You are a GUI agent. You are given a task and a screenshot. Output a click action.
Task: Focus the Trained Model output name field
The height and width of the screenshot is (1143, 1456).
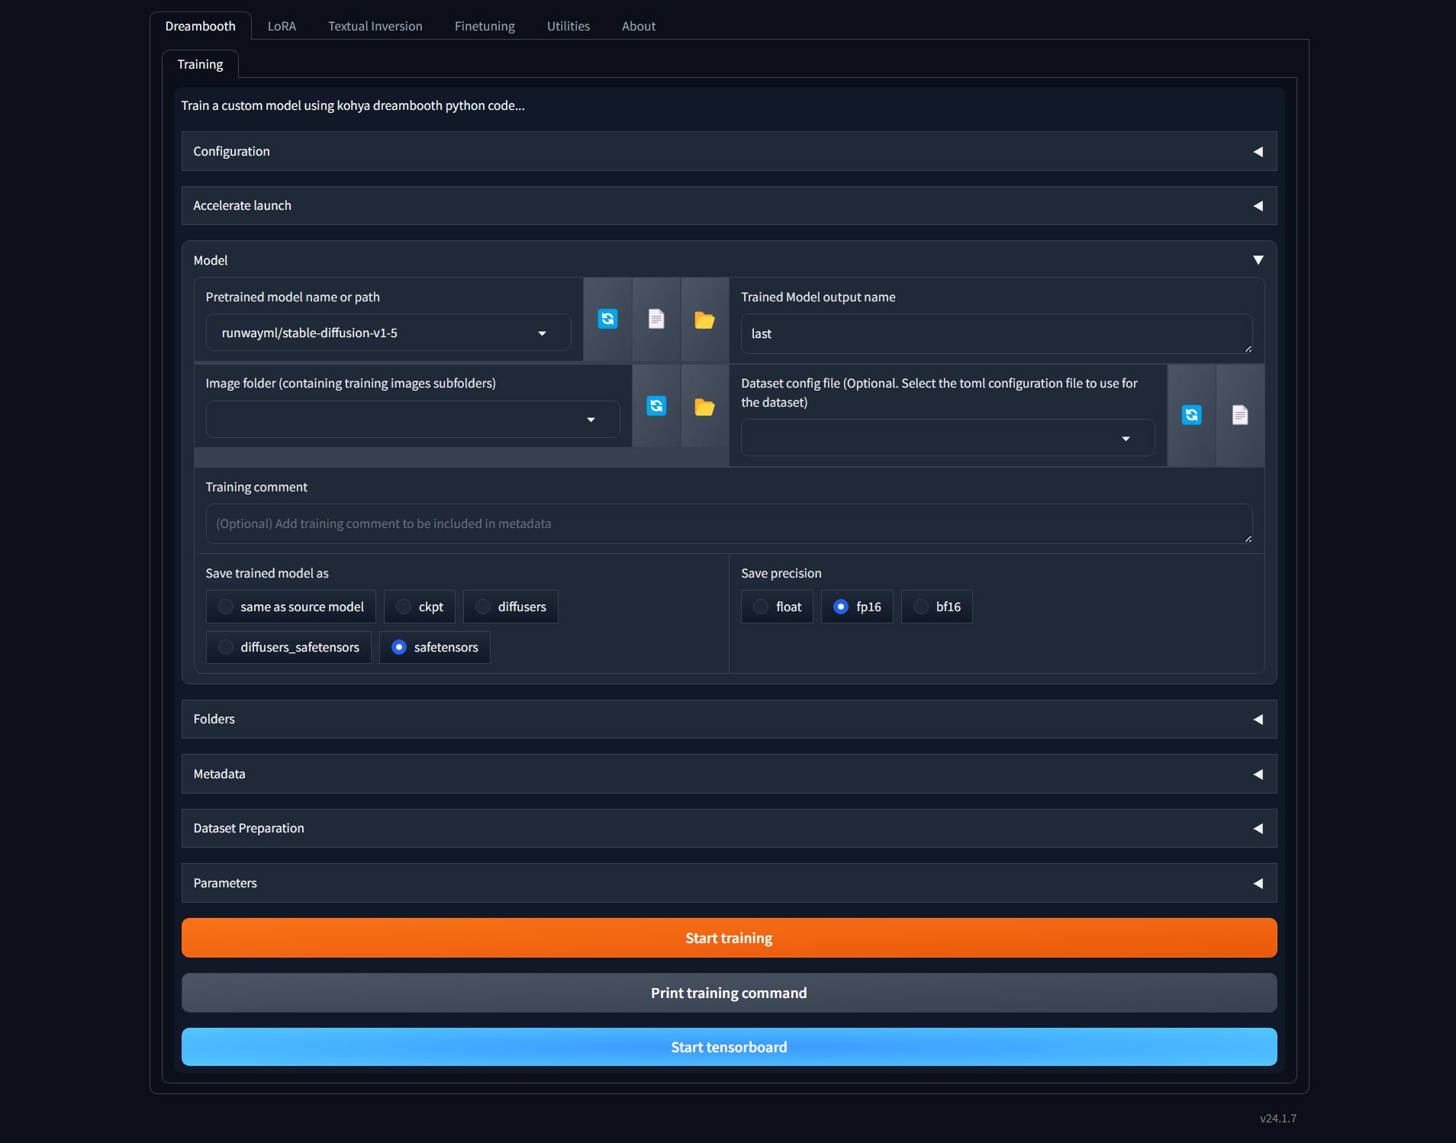point(997,333)
